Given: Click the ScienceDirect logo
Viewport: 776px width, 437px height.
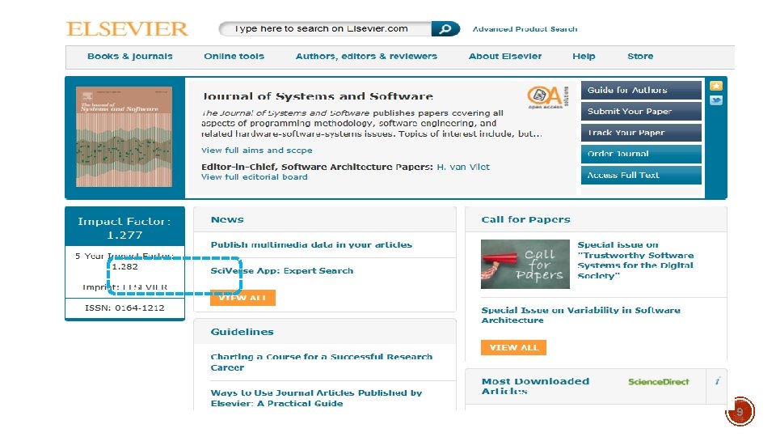Looking at the screenshot, I should 658,381.
